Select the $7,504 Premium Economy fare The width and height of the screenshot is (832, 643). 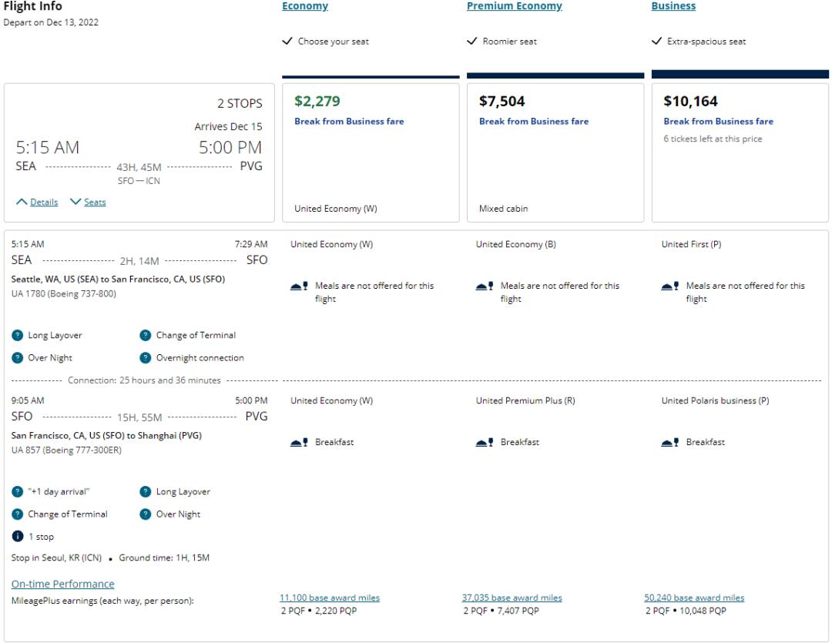pyautogui.click(x=555, y=150)
